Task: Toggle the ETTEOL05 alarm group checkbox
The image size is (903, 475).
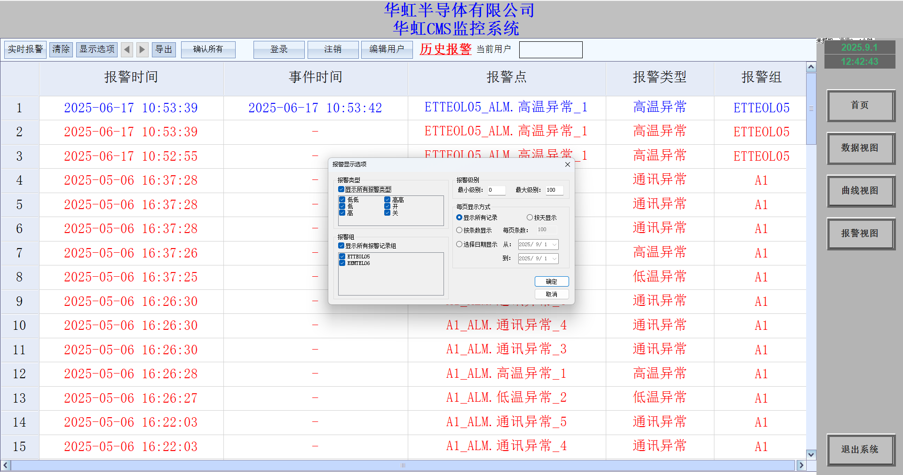Action: coord(342,257)
